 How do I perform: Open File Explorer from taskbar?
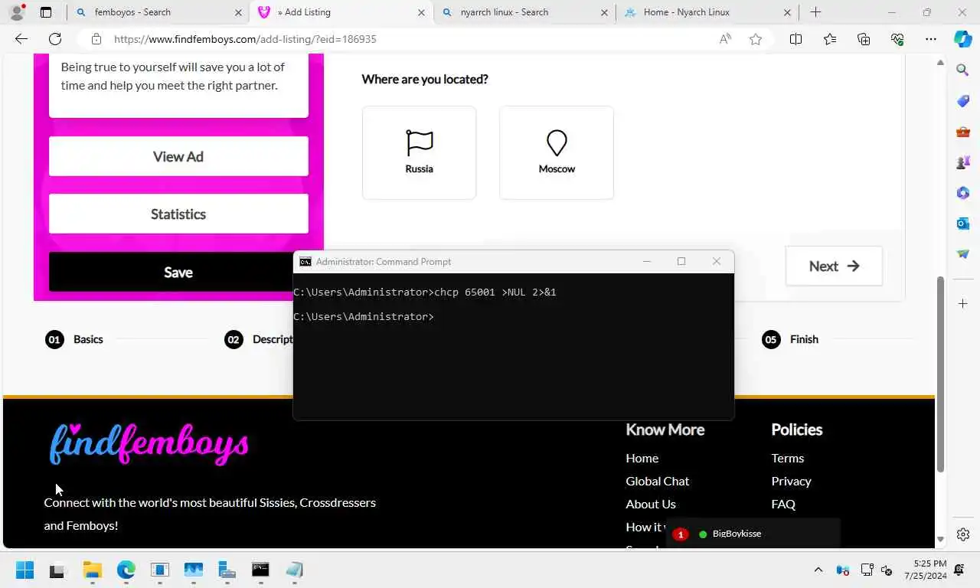[92, 570]
